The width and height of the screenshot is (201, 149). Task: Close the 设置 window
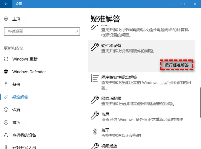[x=195, y=4]
